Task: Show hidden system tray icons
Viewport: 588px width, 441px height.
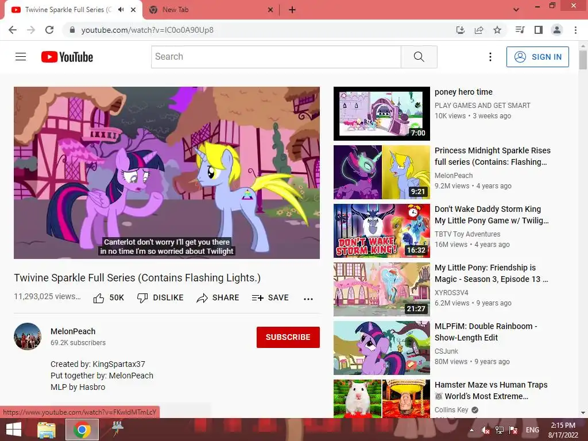Action: [471, 430]
